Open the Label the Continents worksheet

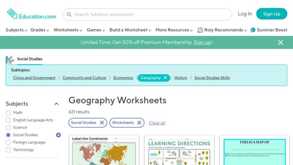tap(104, 150)
